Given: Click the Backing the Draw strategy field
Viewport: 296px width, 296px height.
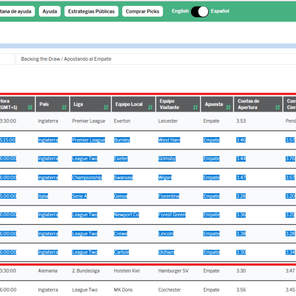Looking at the screenshot, I should point(156,59).
